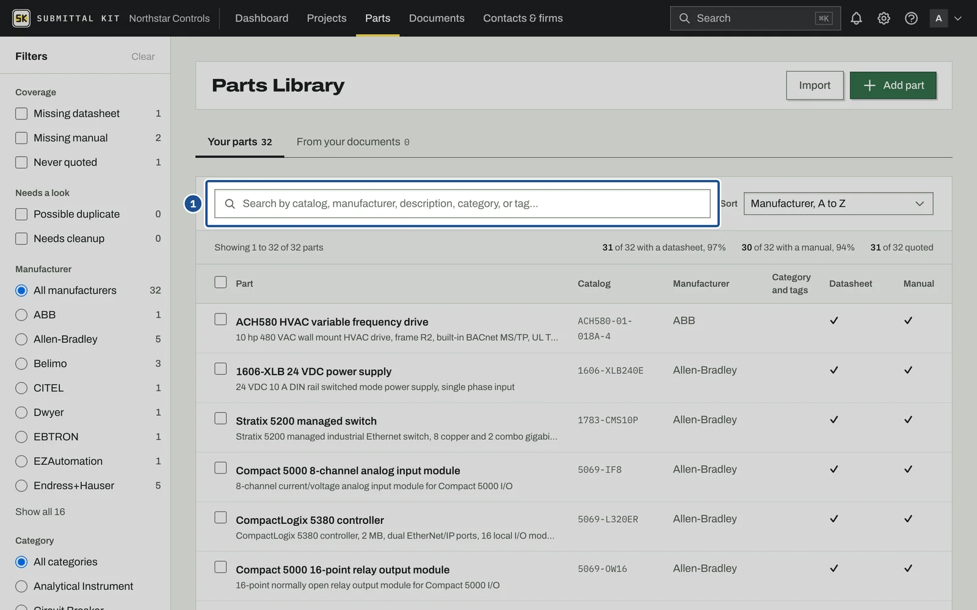The image size is (977, 610).
Task: Select all parts with header checkbox
Action: click(220, 282)
